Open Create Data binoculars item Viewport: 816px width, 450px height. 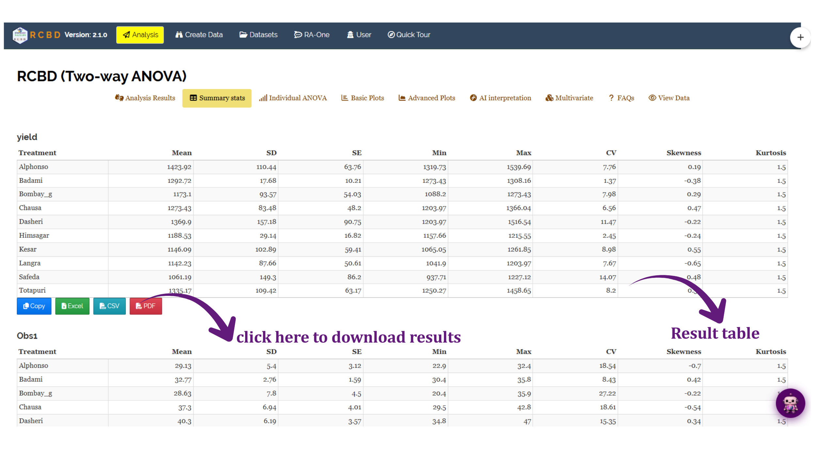point(199,35)
